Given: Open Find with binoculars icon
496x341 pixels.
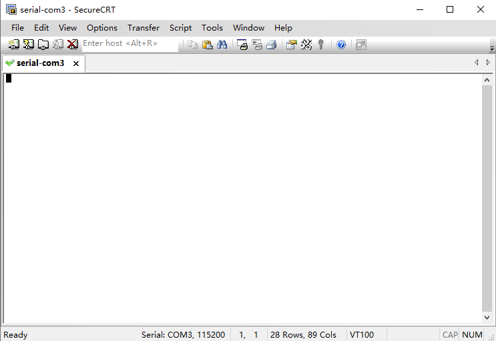Looking at the screenshot, I should coord(222,45).
